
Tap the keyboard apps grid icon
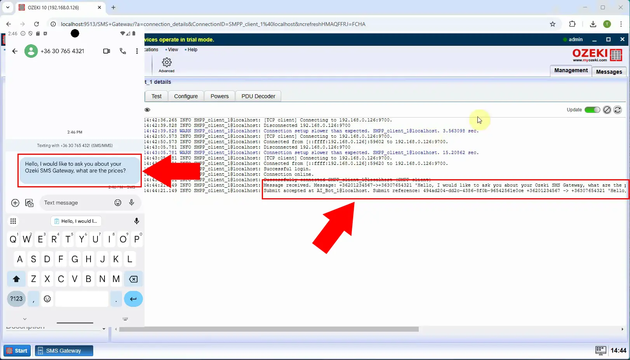click(13, 221)
